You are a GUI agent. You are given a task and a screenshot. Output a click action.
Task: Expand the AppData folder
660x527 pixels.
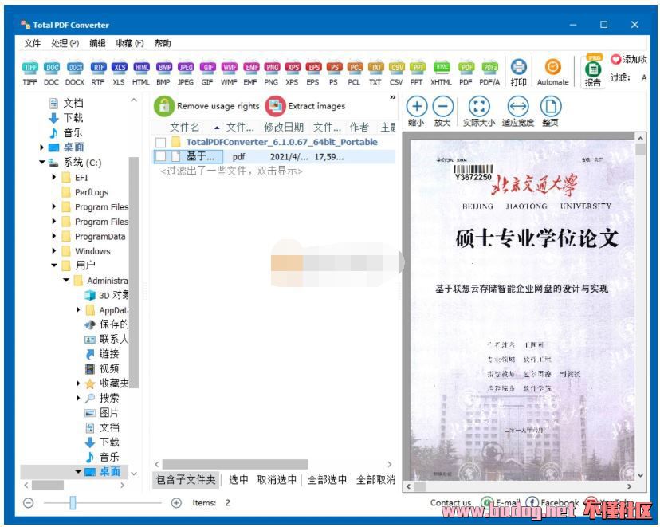(78, 310)
